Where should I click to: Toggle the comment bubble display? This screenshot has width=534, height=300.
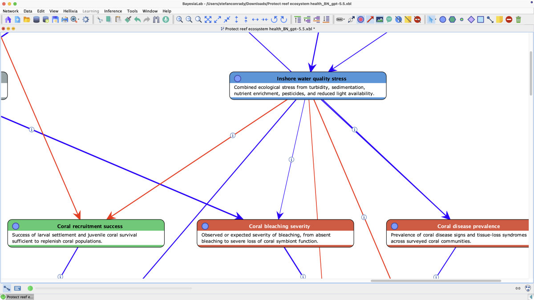(x=389, y=20)
